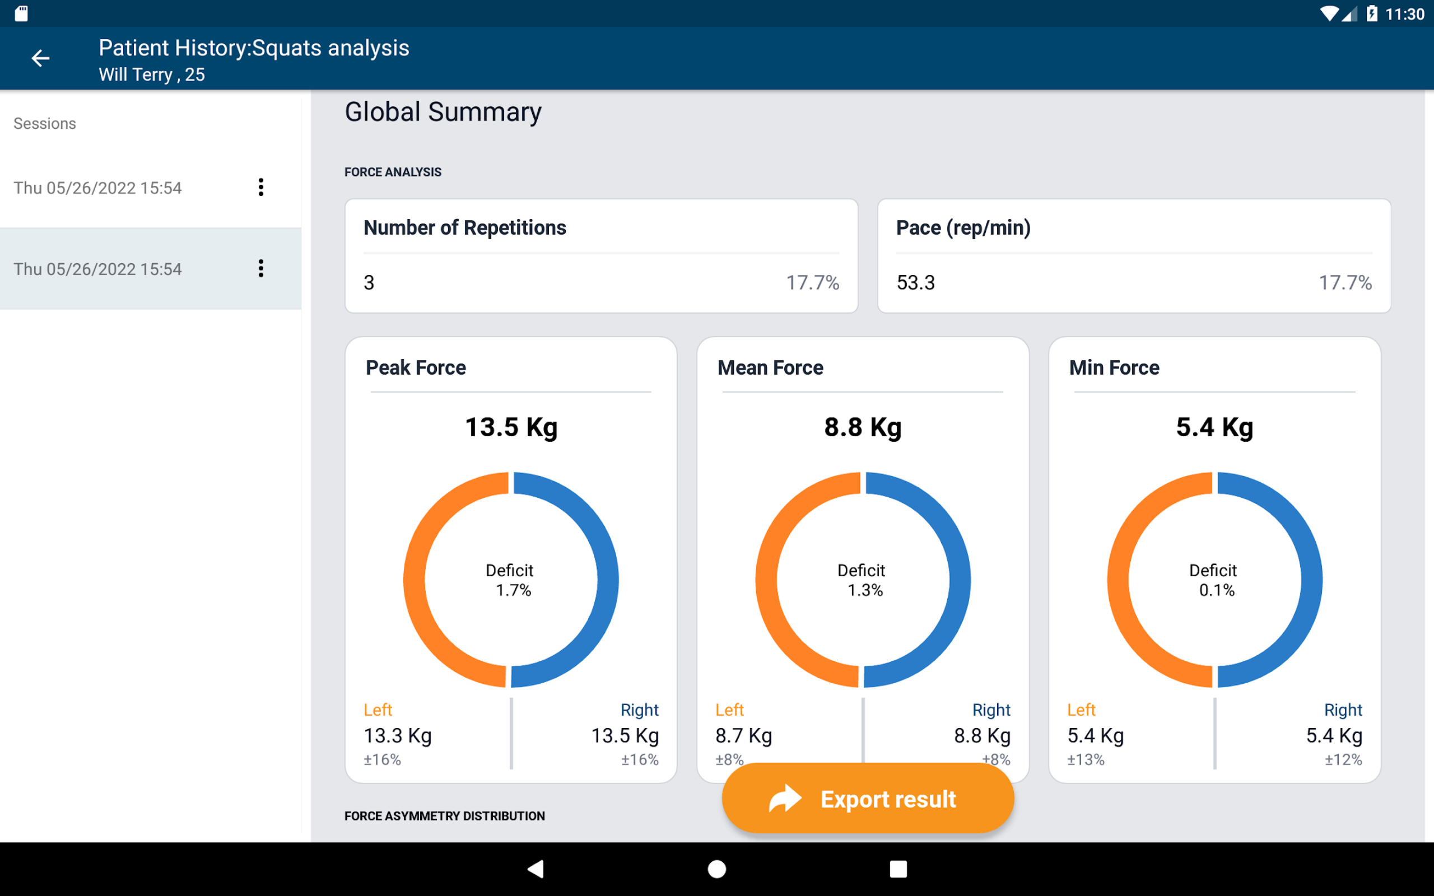Click the patient name Will Terry, 25
This screenshot has height=896, width=1434.
click(152, 74)
